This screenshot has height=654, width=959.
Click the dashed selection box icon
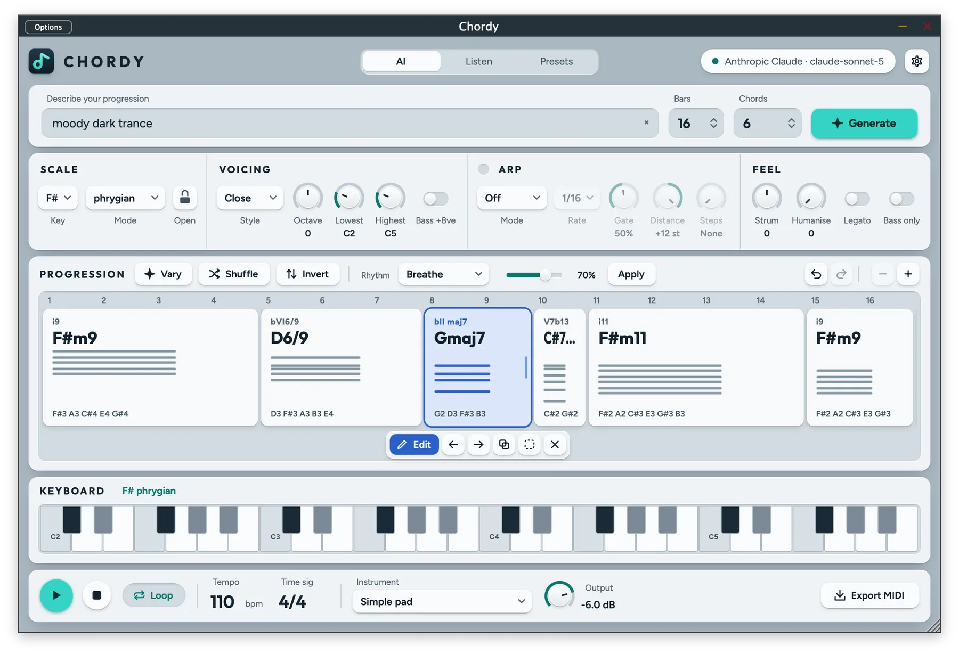pyautogui.click(x=529, y=444)
